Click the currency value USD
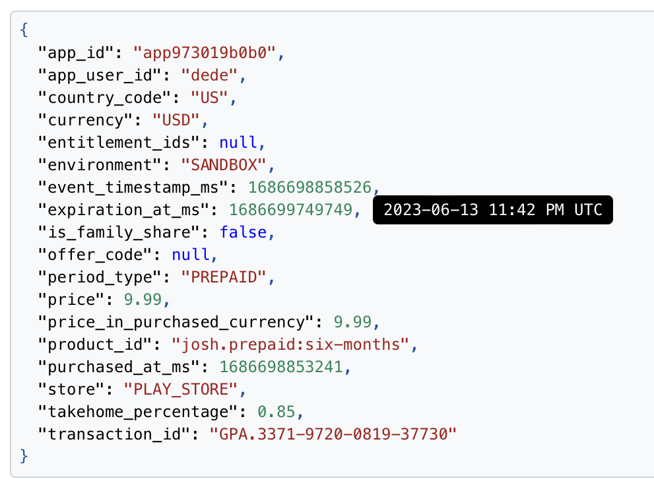654x491 pixels. [x=176, y=120]
